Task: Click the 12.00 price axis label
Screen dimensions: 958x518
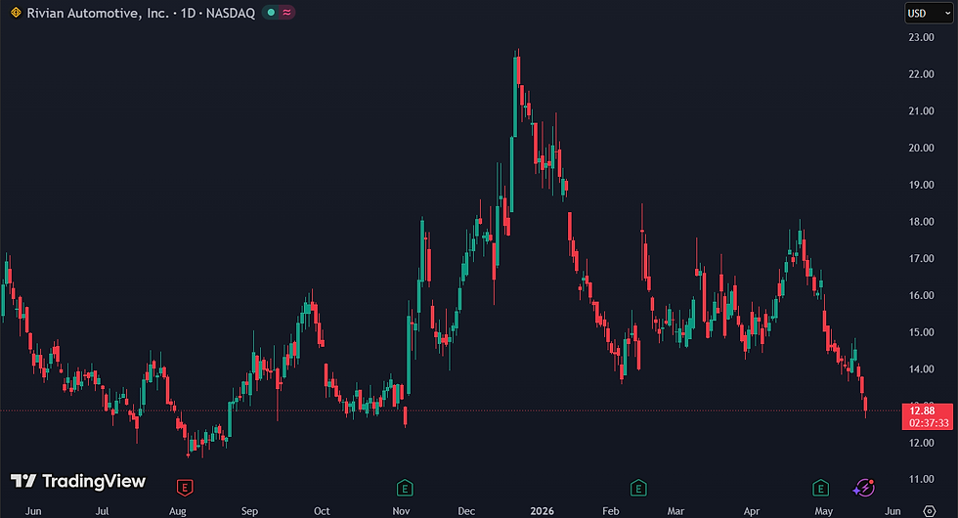Action: pos(921,443)
